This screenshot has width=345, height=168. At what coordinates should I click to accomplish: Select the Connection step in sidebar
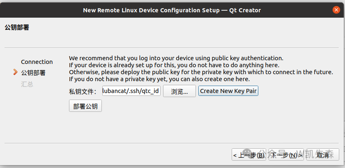coord(37,62)
